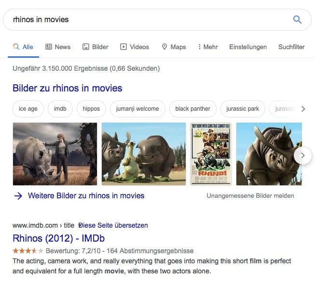Open the Rhino! movie poster thumbnail
315x284 pixels.
click(211, 154)
